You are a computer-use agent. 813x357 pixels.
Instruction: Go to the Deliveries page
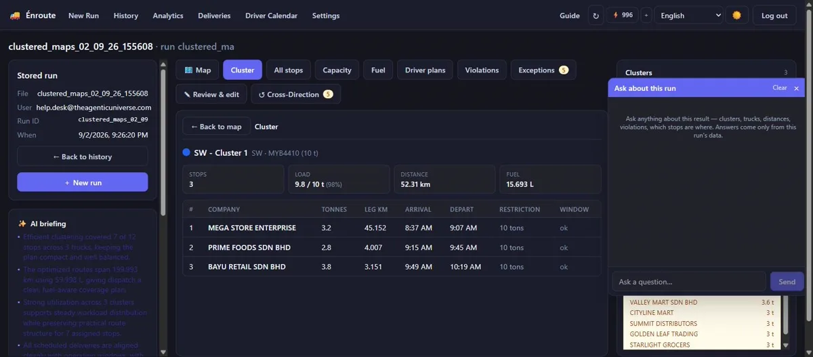click(214, 16)
